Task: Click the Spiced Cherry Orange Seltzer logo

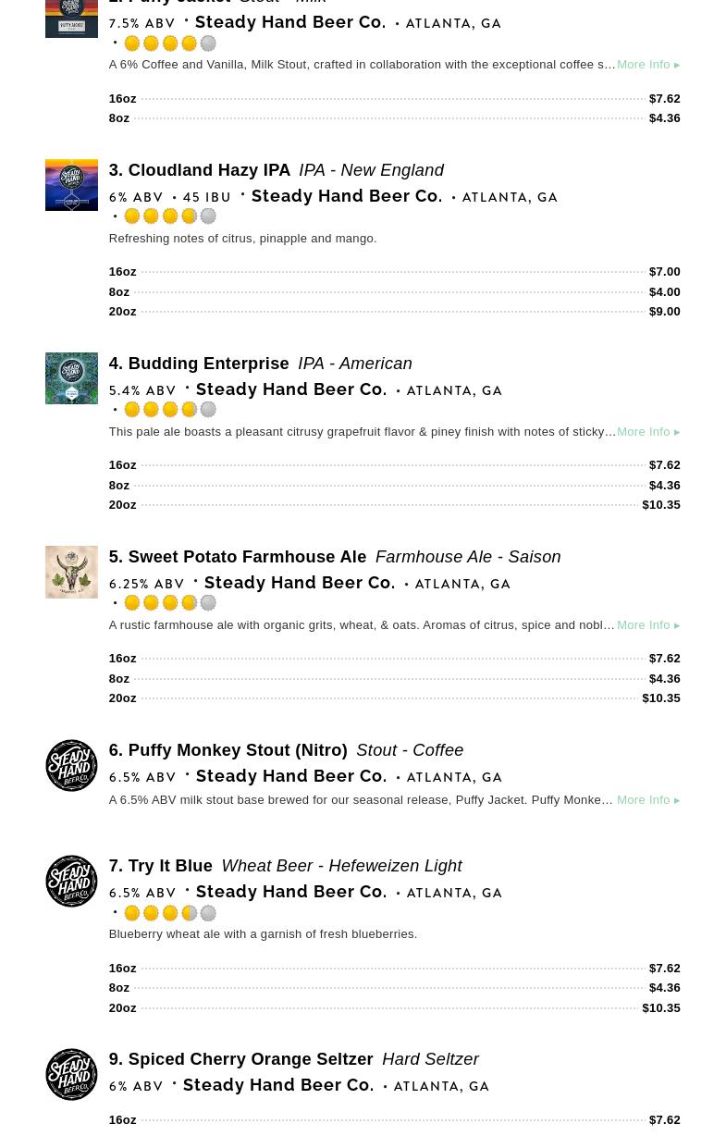Action: pyautogui.click(x=71, y=1074)
